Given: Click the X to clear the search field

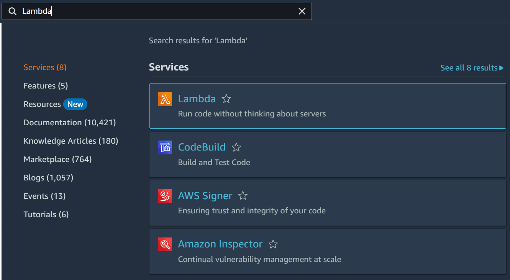Looking at the screenshot, I should pyautogui.click(x=302, y=11).
